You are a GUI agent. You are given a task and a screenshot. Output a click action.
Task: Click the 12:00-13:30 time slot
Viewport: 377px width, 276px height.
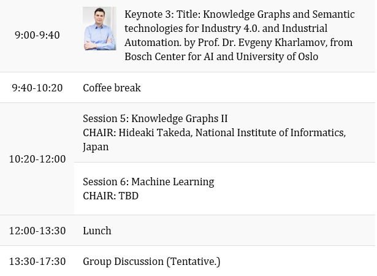click(37, 231)
